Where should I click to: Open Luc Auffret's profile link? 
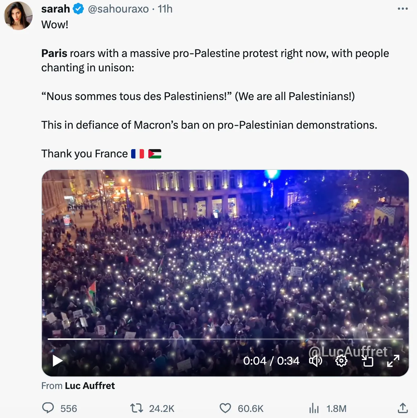(90, 386)
